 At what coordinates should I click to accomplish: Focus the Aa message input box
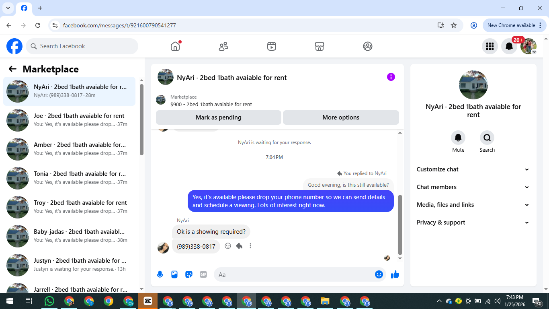click(294, 274)
